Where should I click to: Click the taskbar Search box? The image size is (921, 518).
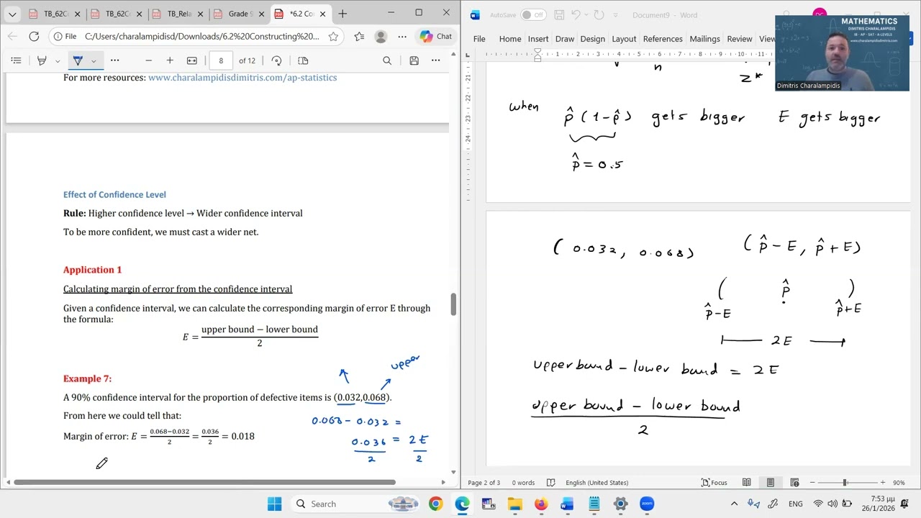coord(355,504)
